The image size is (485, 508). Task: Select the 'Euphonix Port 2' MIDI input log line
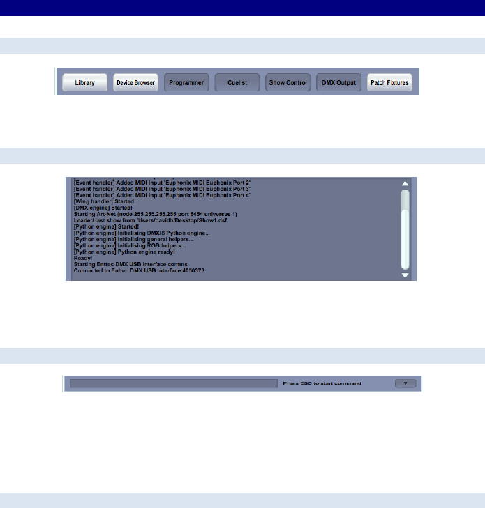[162, 183]
